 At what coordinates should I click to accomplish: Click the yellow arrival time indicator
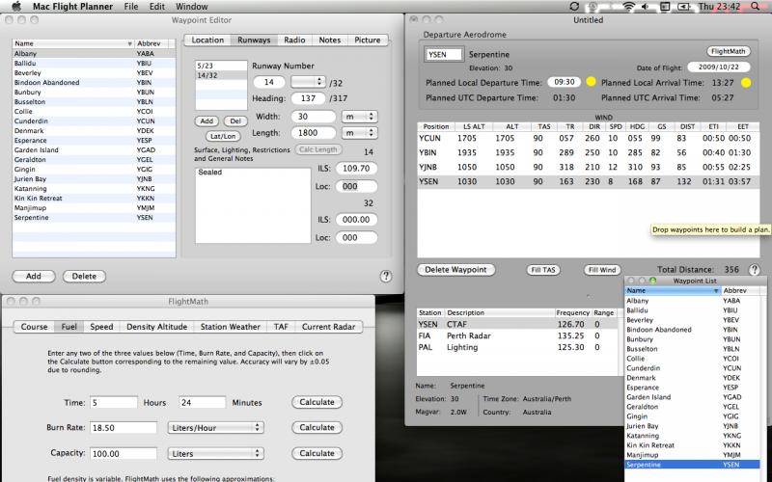pyautogui.click(x=746, y=83)
